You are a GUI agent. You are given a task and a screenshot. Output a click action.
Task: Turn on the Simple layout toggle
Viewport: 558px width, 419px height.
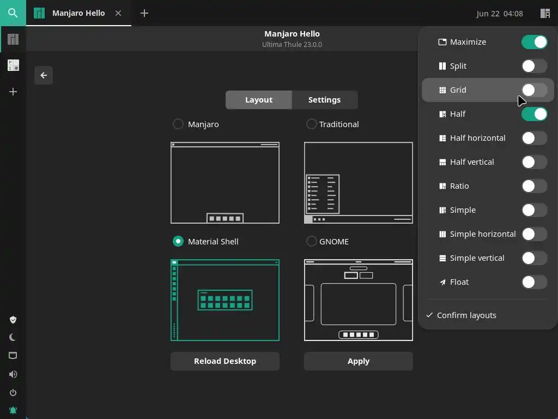click(534, 210)
